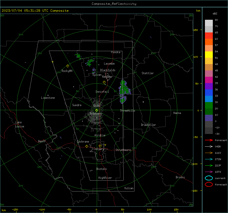Viewport: 228px width, 213px height.
Task: Click the blue 36–33 dBZ swatch
Action: [x=209, y=93]
